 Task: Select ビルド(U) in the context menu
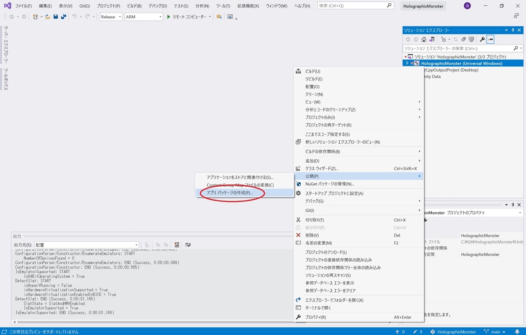[359, 71]
